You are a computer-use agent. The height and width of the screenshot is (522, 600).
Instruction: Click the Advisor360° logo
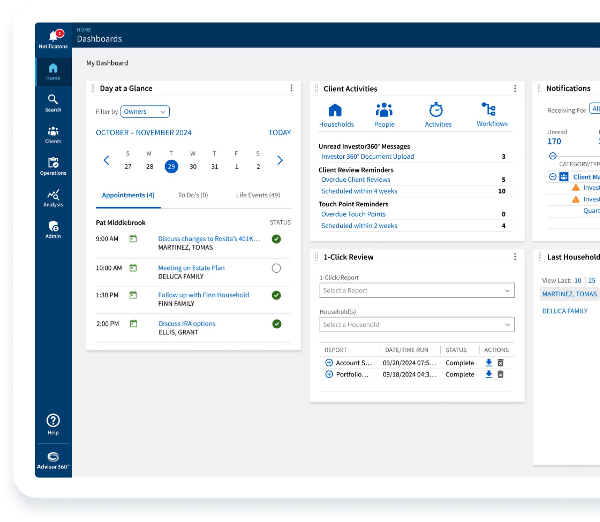53,461
